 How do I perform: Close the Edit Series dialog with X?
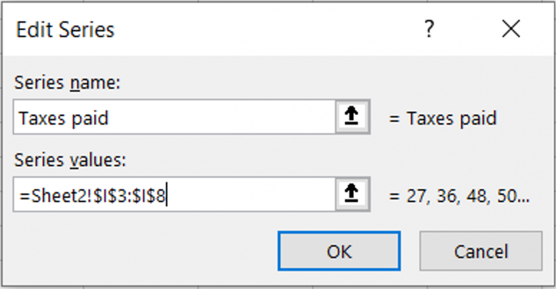pos(511,30)
